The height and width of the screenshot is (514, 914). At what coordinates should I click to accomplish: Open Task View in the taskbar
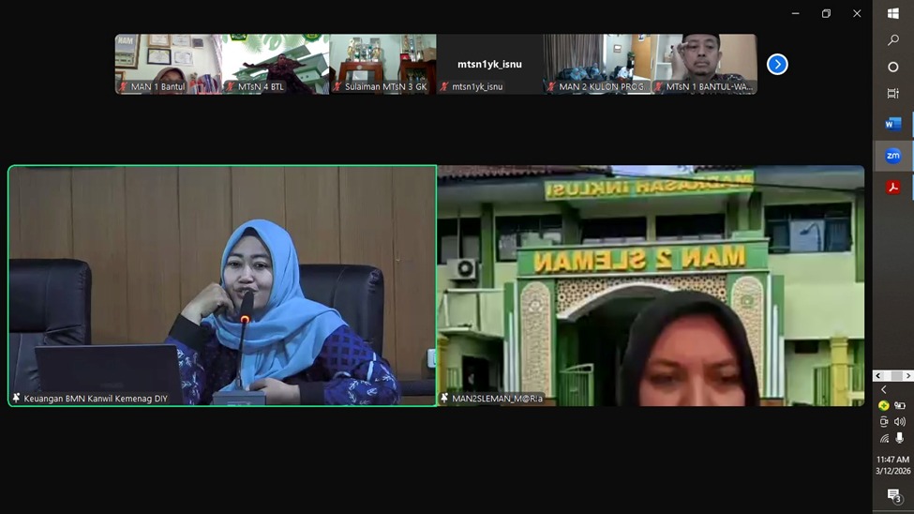point(892,94)
